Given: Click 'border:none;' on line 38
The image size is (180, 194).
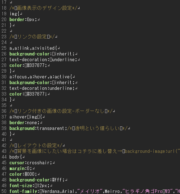Looking at the screenshot, I should click(24, 123).
